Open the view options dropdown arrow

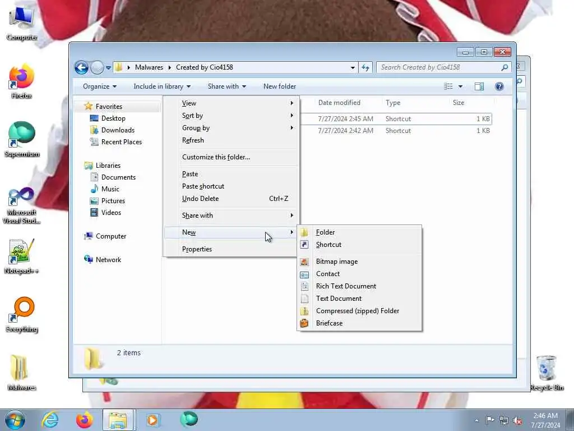pos(461,86)
